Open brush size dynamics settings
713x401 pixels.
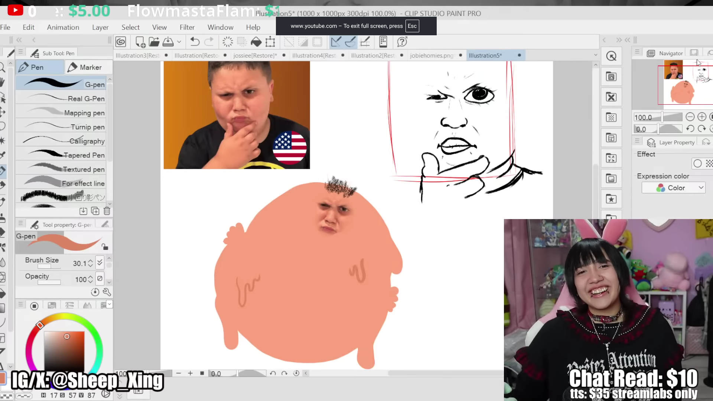pyautogui.click(x=100, y=263)
